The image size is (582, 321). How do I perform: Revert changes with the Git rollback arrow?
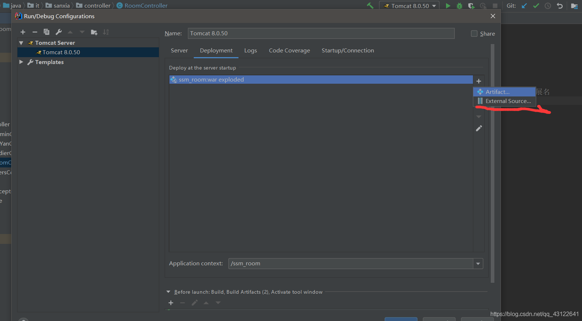560,6
